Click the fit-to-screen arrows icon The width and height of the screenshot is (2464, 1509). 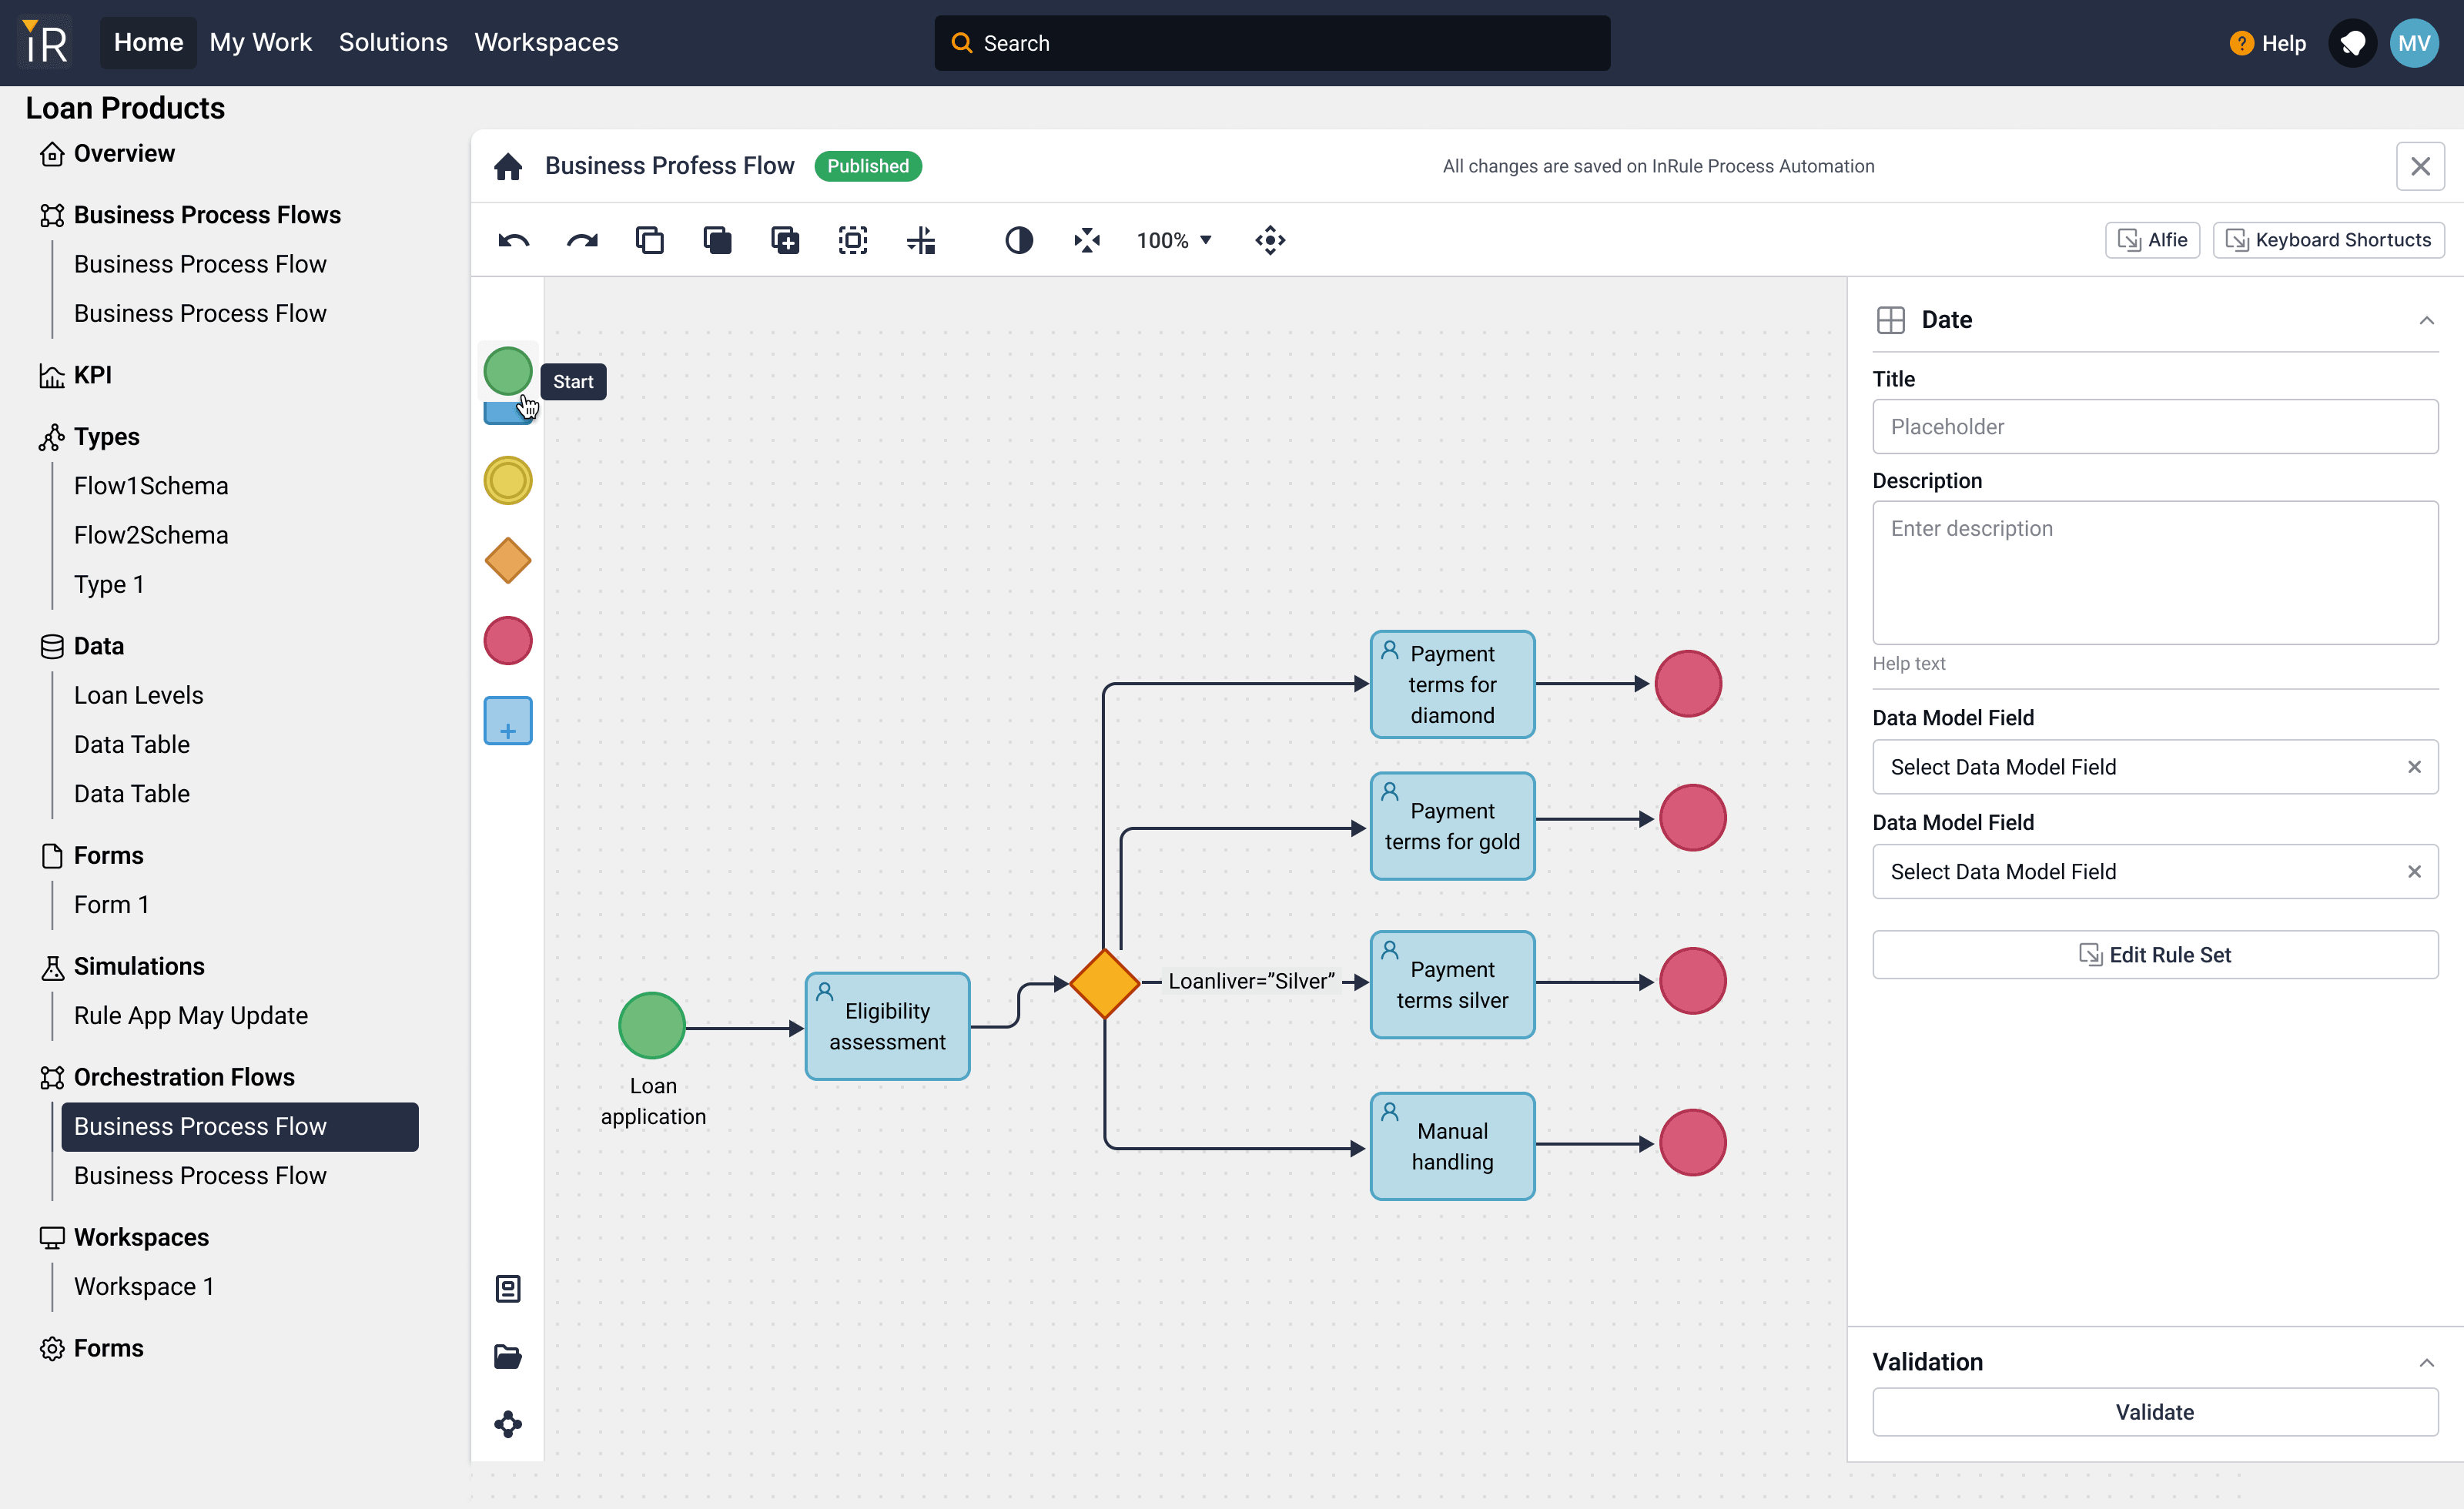(1087, 240)
